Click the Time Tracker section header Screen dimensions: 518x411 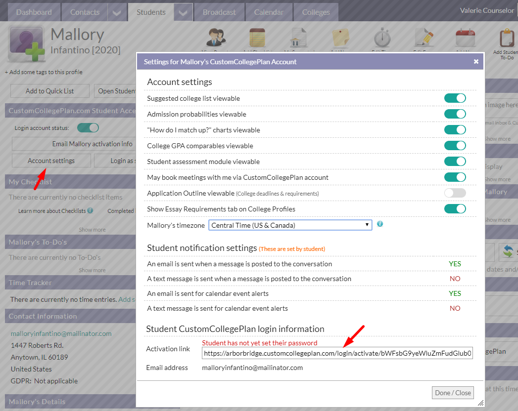[70, 283]
